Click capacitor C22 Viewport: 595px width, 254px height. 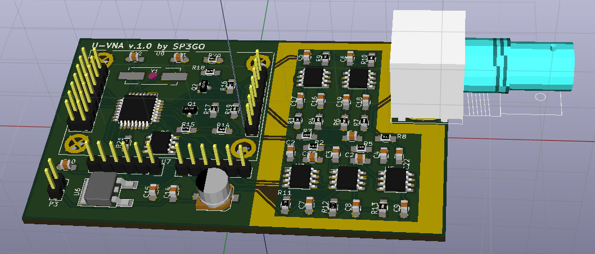[399, 155]
